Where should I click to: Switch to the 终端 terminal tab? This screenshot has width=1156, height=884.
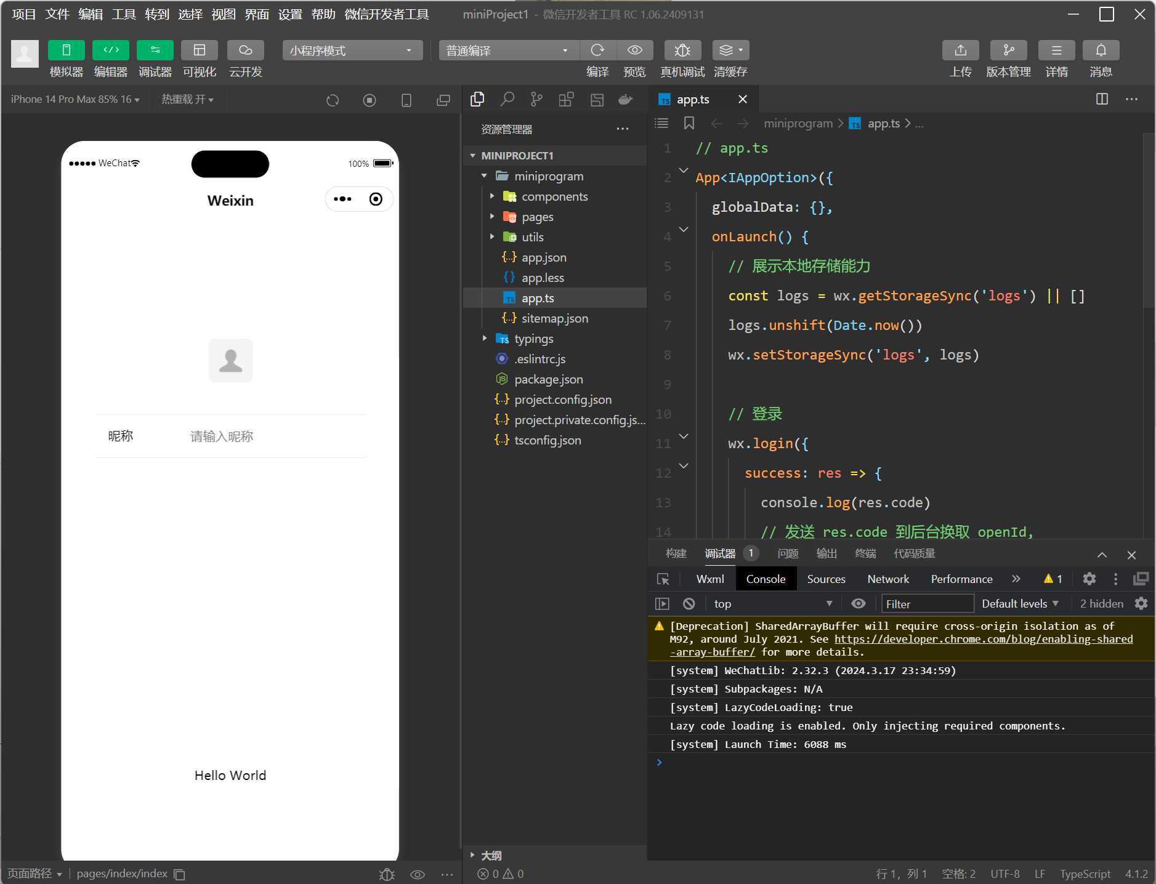[865, 554]
